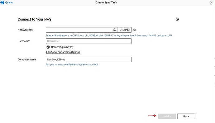Screen dimensions: 215x123
Task: Close the Create Sync Task window
Action: point(211,2)
